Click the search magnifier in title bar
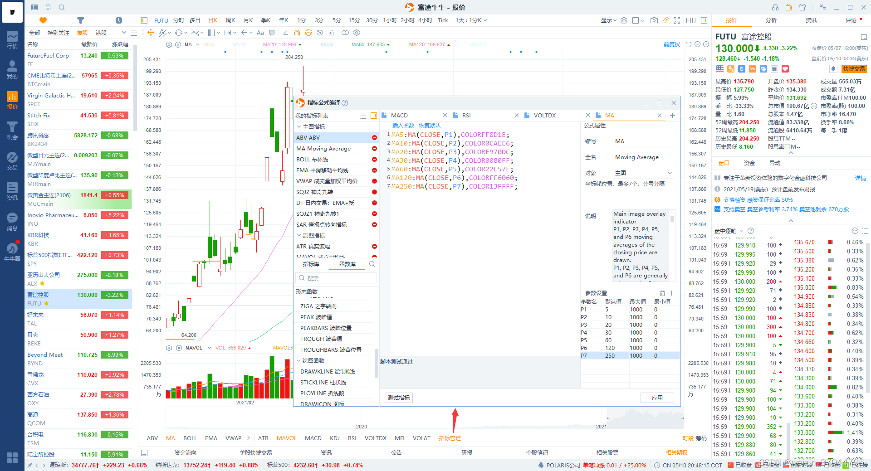Screen dimensions: 871x471 [62, 7]
